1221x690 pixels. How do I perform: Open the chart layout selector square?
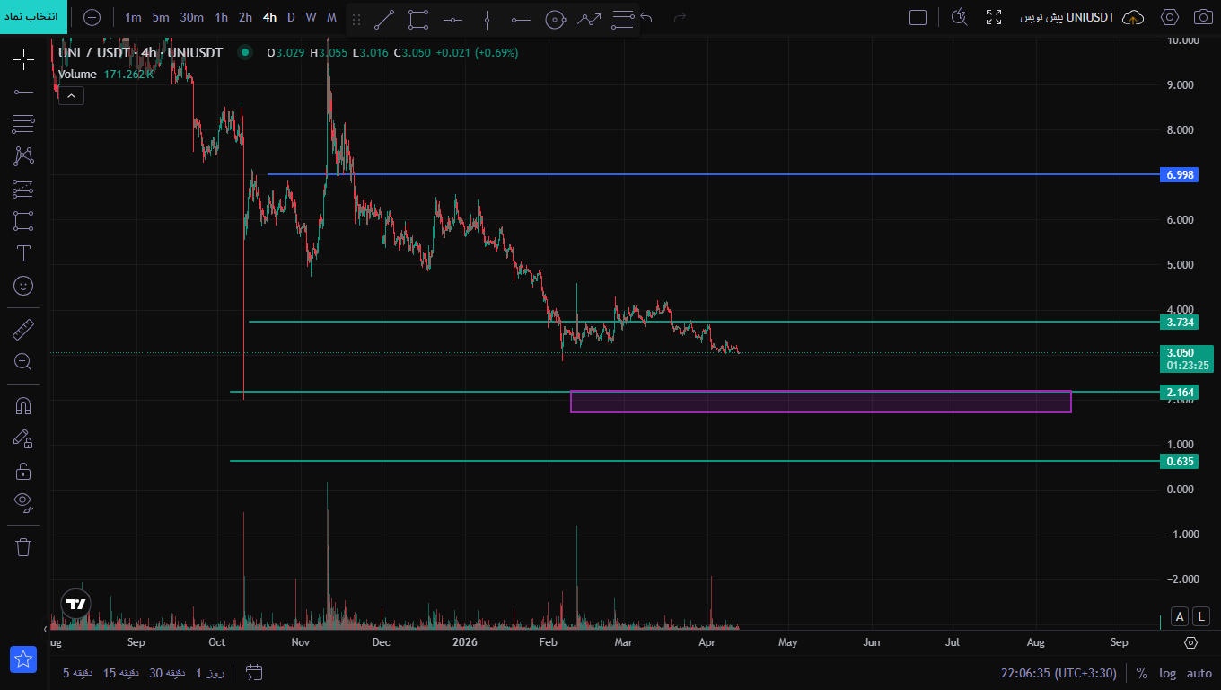pos(918,17)
